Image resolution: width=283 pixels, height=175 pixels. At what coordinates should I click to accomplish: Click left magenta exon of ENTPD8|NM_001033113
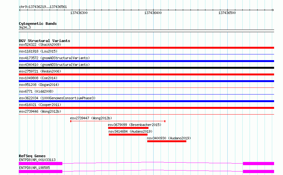(x=41, y=164)
